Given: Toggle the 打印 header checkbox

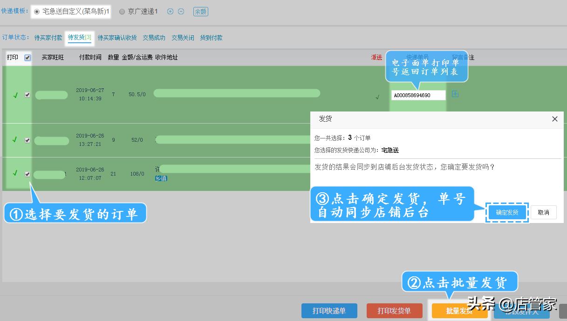Looking at the screenshot, I should coord(28,57).
